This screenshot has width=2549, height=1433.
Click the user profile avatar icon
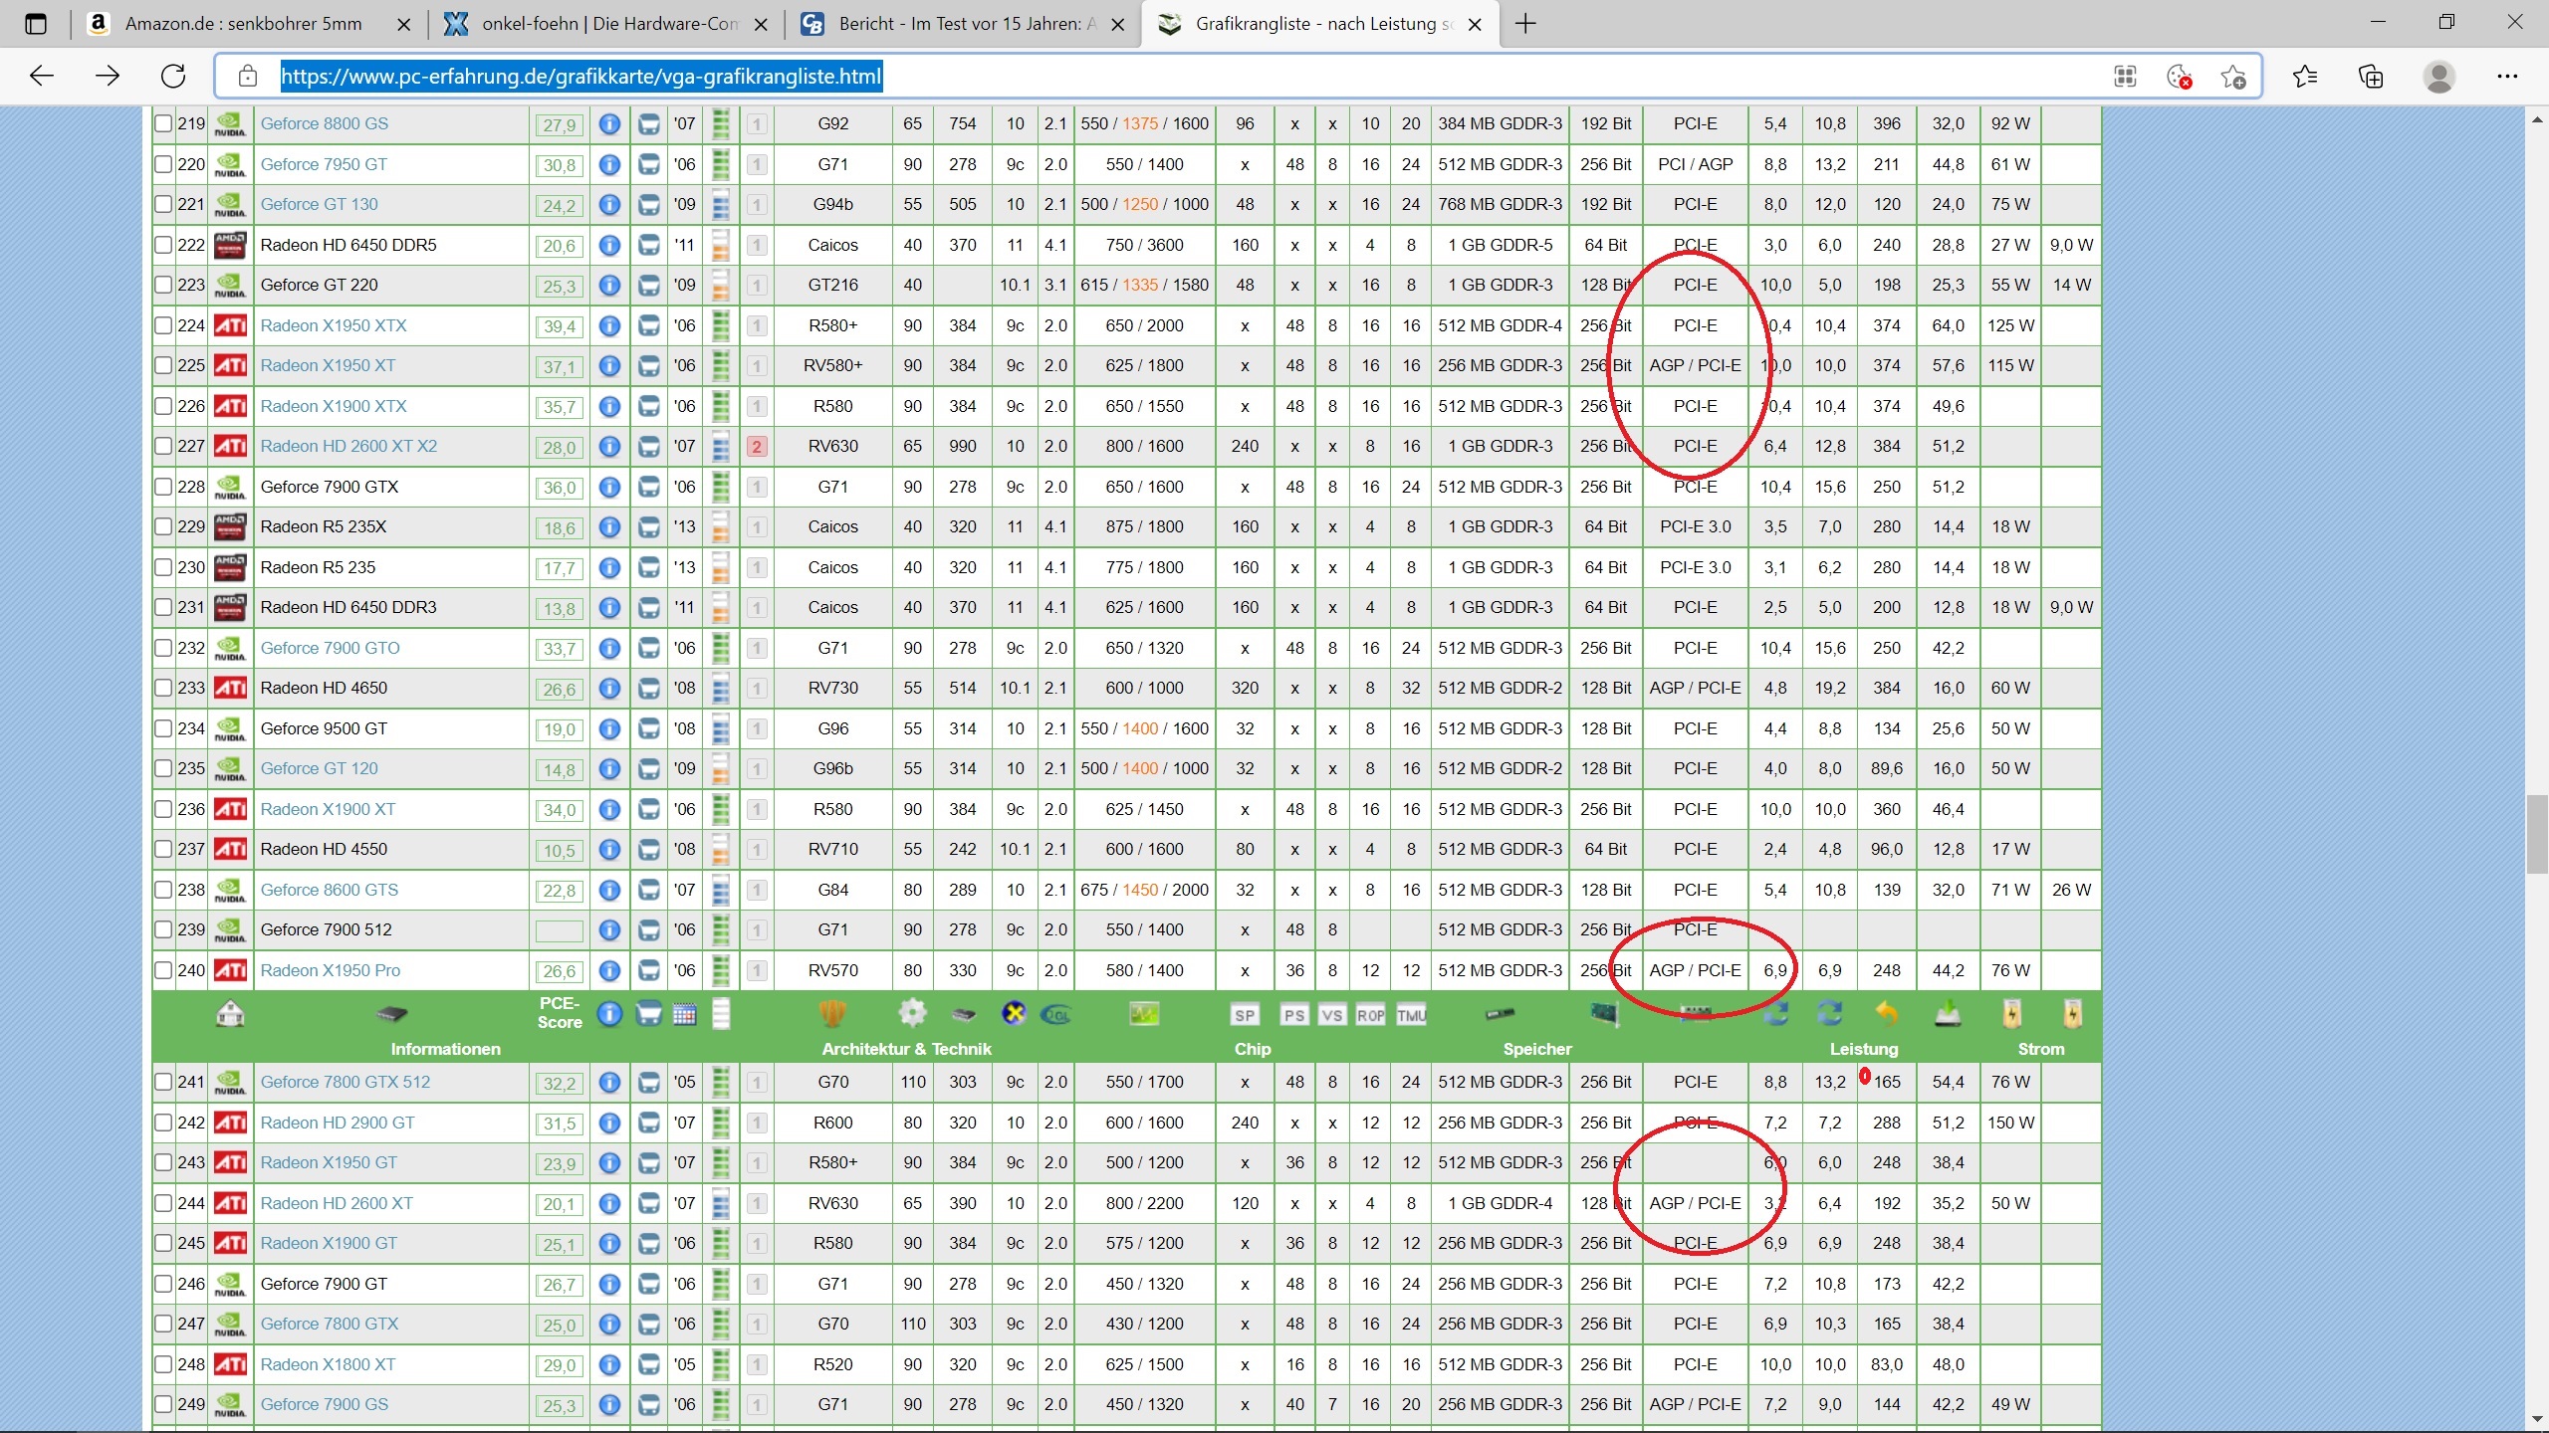click(2438, 77)
